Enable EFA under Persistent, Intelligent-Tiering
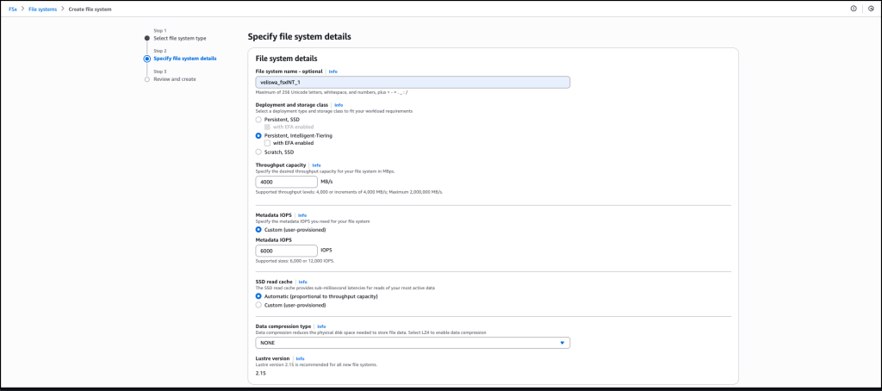 (x=267, y=143)
